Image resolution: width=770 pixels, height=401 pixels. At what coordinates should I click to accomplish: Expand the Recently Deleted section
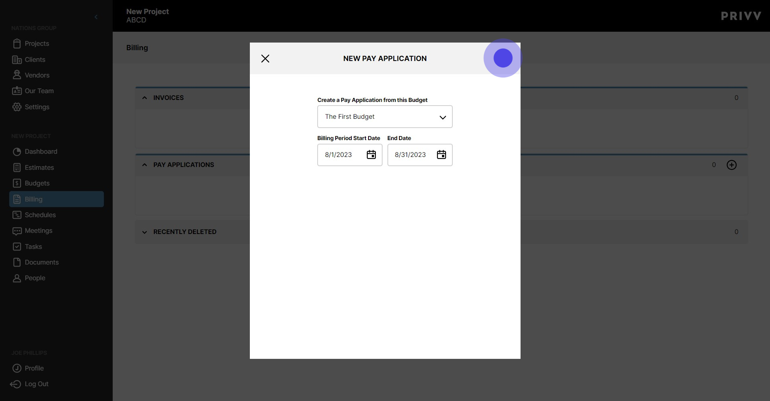coord(144,232)
